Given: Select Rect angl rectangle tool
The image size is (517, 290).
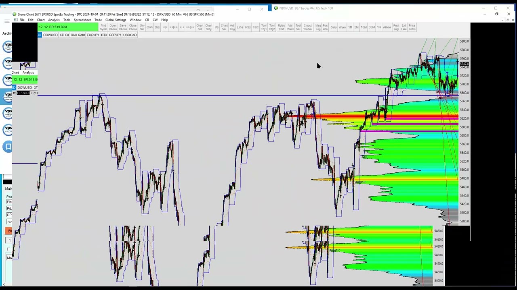Looking at the screenshot, I should (396, 27).
